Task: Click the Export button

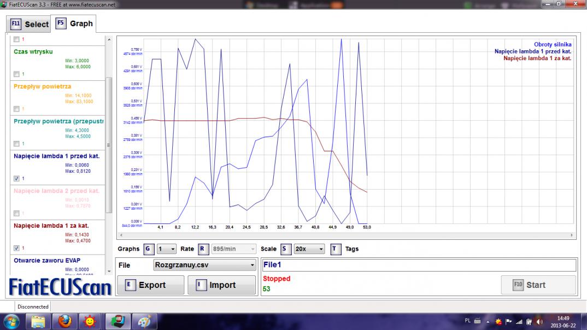Action: coord(150,285)
